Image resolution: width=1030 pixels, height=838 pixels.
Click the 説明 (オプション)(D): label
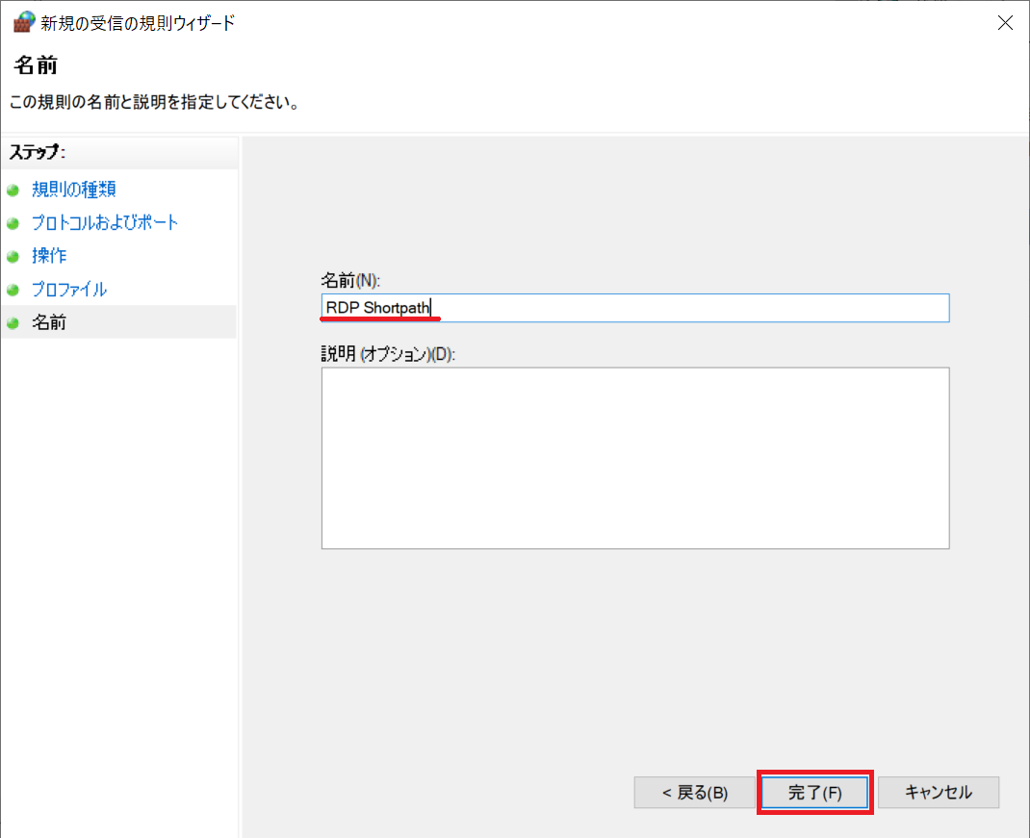pyautogui.click(x=388, y=354)
